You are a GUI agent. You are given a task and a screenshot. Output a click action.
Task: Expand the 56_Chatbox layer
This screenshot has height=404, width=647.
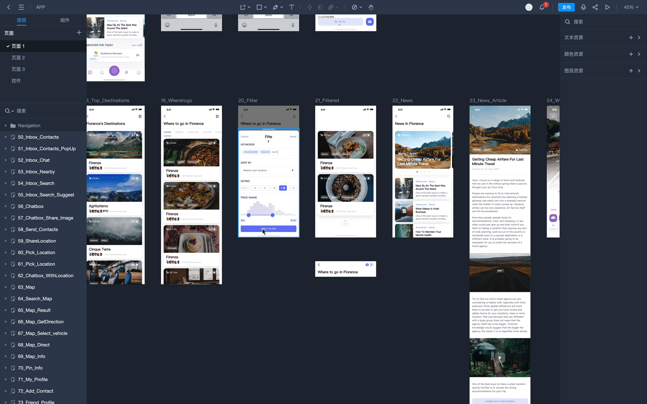pyautogui.click(x=5, y=206)
